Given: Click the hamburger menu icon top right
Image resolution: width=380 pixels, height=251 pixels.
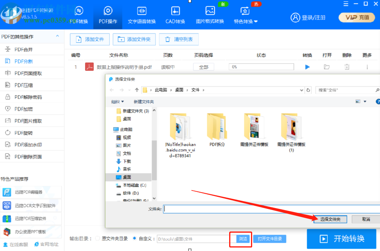Looking at the screenshot, I should (x=345, y=4).
